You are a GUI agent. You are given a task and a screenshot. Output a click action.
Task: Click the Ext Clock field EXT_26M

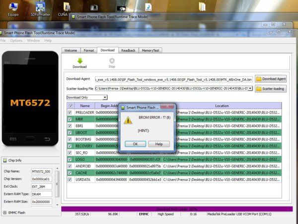click(41, 187)
